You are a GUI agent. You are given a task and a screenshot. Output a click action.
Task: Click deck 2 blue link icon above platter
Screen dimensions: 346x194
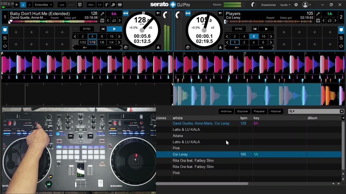pos(188,13)
